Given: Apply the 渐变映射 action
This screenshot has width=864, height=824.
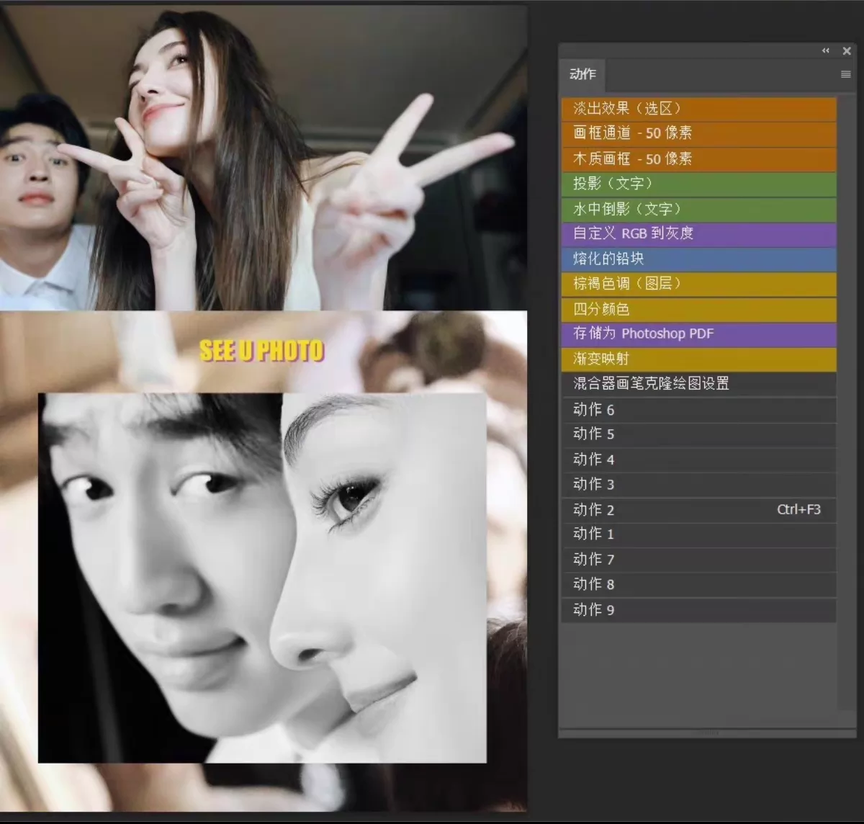Looking at the screenshot, I should tap(698, 359).
